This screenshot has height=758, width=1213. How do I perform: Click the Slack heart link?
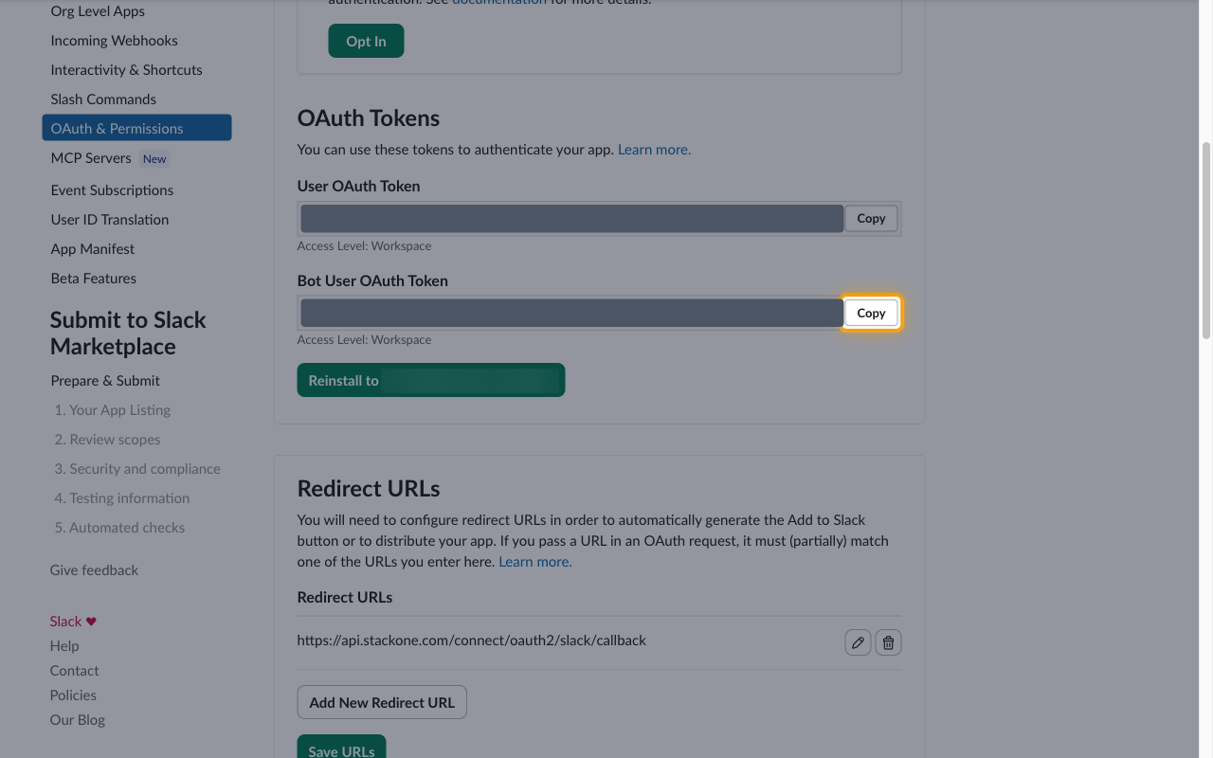click(x=73, y=621)
